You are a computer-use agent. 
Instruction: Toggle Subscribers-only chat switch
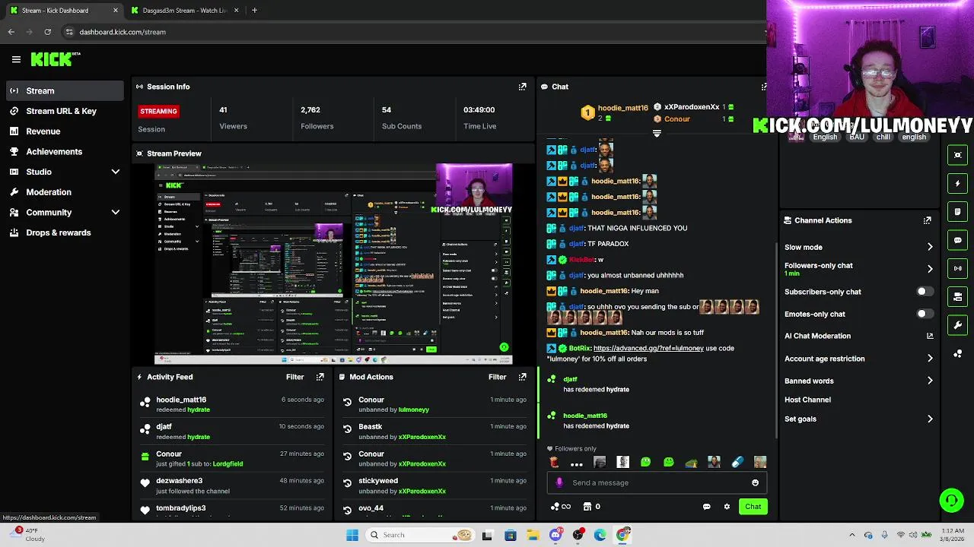[x=925, y=292]
